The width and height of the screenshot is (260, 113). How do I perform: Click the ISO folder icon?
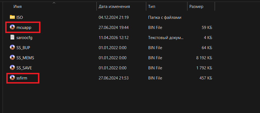[x=12, y=17]
